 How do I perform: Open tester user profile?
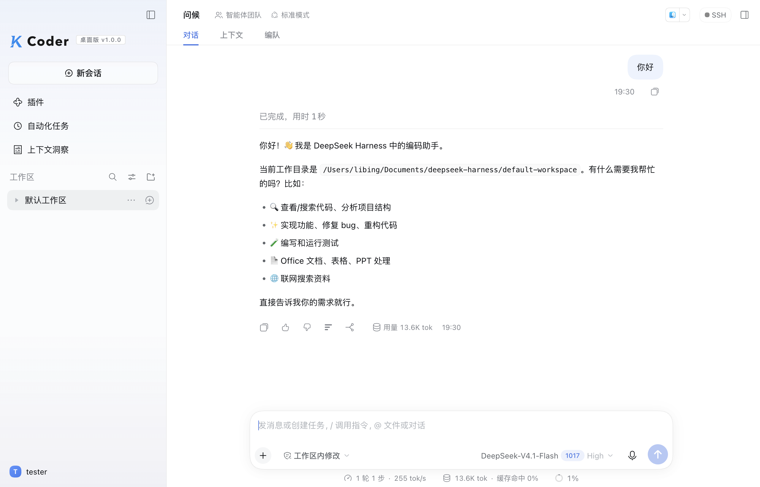click(x=28, y=472)
